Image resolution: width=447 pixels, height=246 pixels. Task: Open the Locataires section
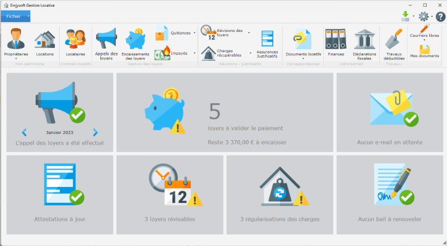(x=76, y=43)
